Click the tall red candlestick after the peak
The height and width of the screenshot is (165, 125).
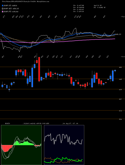(x=39, y=69)
